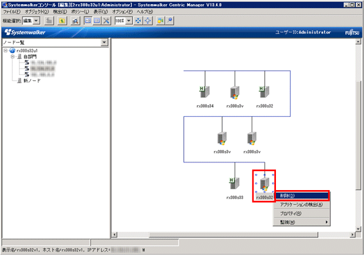Maximize the Systemwalker console window
The width and height of the screenshot is (364, 255).
[352, 5]
